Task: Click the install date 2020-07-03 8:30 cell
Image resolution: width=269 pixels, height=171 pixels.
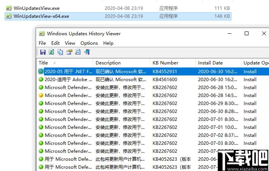Action: pyautogui.click(x=218, y=143)
